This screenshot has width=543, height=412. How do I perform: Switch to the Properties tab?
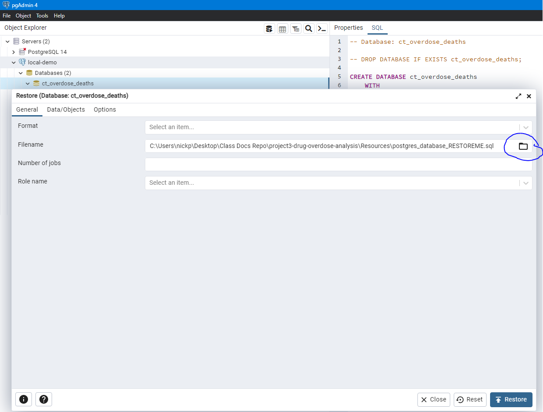coord(349,28)
